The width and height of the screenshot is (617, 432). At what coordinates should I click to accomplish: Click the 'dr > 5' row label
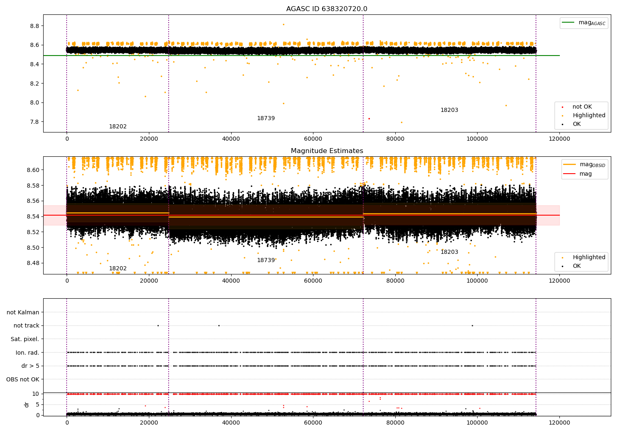point(30,366)
